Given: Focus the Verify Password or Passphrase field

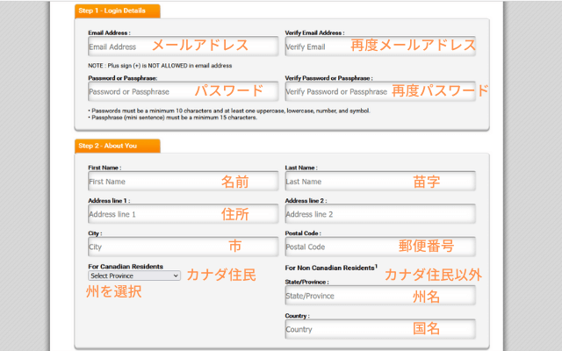Looking at the screenshot, I should click(380, 91).
